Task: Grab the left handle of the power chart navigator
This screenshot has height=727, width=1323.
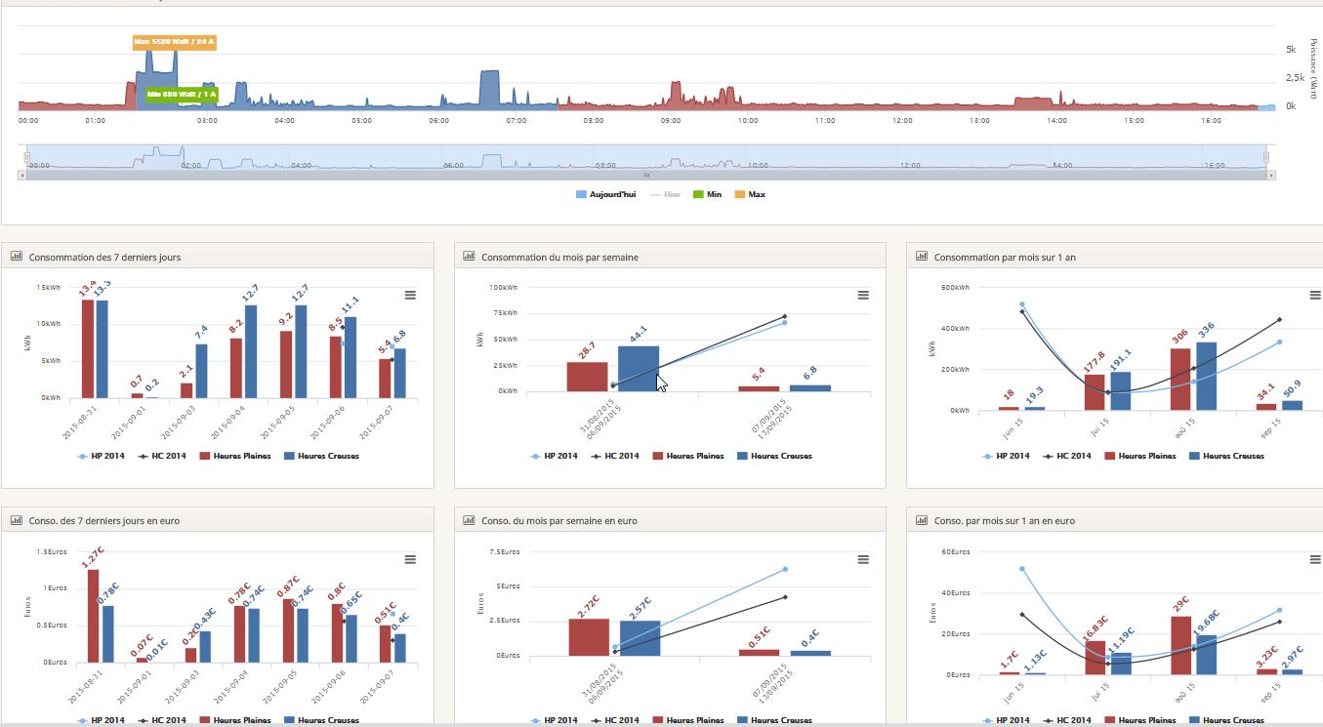Action: tap(27, 157)
